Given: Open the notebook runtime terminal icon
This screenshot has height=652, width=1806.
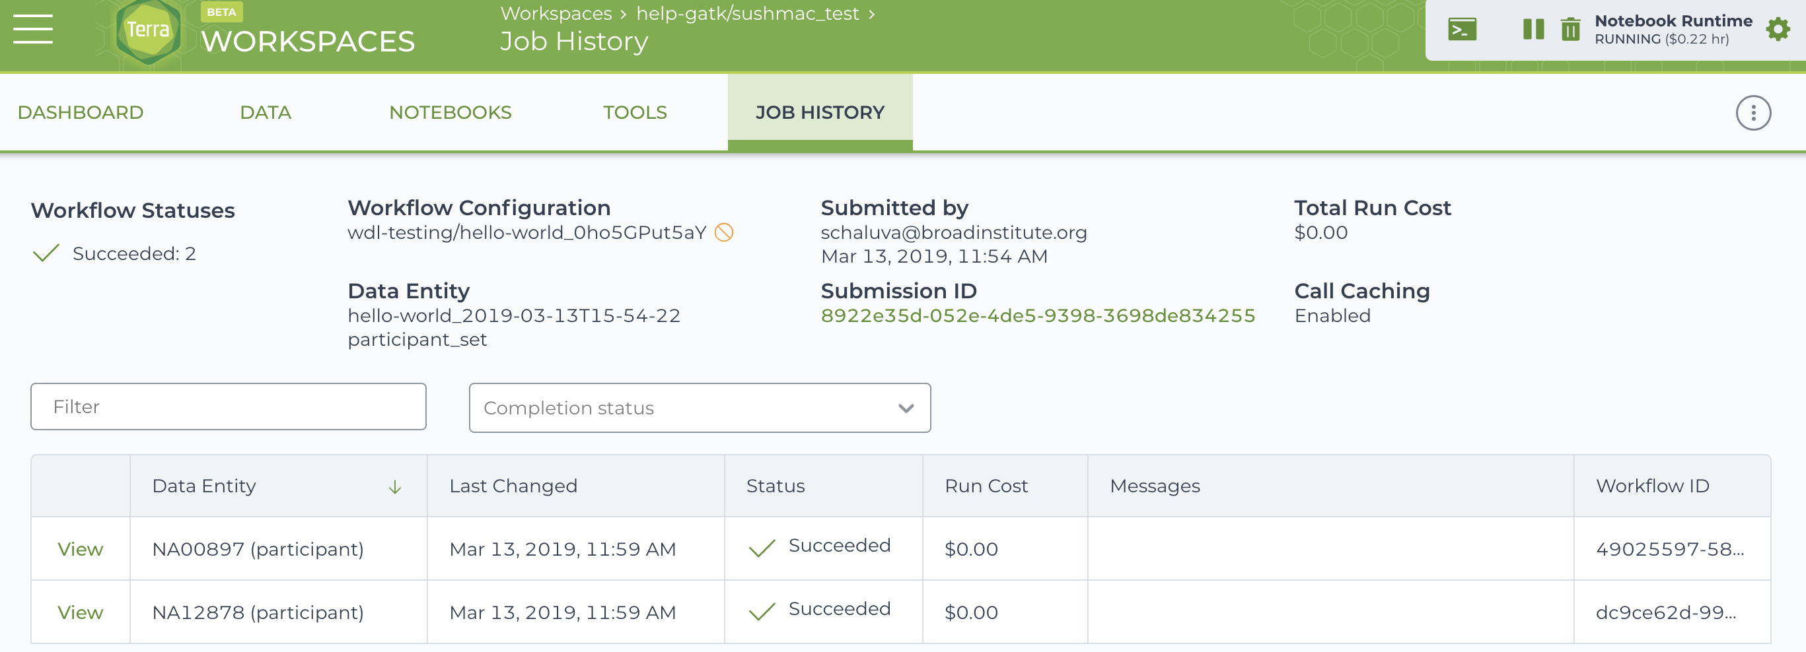Looking at the screenshot, I should coord(1462,30).
